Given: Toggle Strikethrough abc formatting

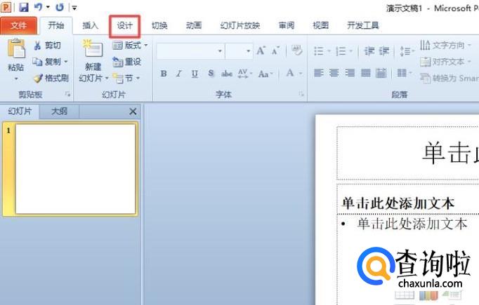Looking at the screenshot, I should (x=227, y=74).
